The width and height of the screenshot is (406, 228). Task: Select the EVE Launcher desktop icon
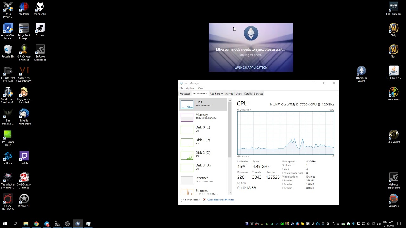click(x=394, y=9)
